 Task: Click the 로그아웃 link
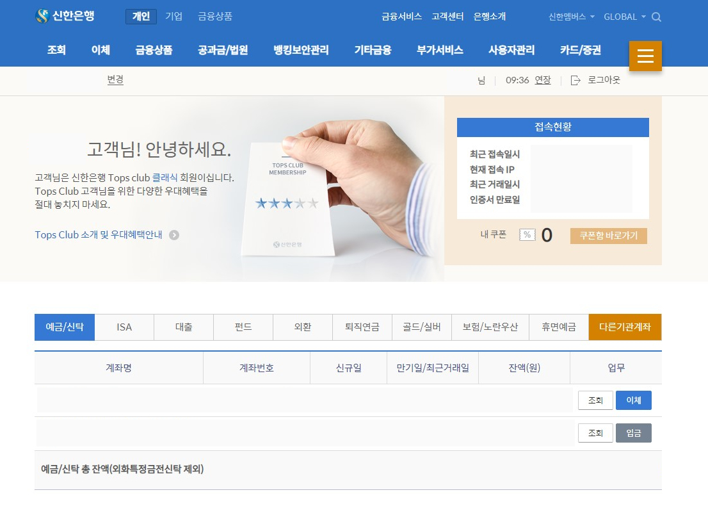click(604, 81)
